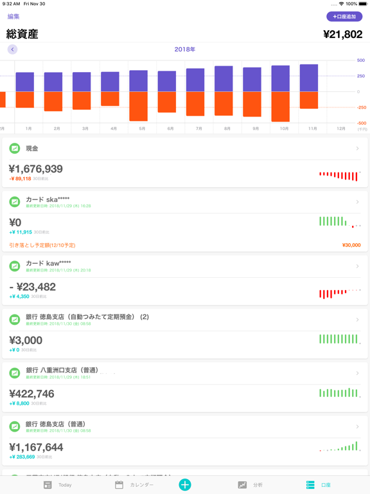This screenshot has height=494, width=370.
Task: Tap the 総資産 heading
Action: pyautogui.click(x=22, y=34)
